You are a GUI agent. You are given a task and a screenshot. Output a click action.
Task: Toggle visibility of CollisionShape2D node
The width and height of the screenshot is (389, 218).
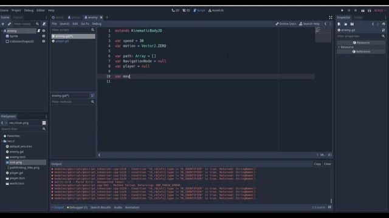pos(44,41)
